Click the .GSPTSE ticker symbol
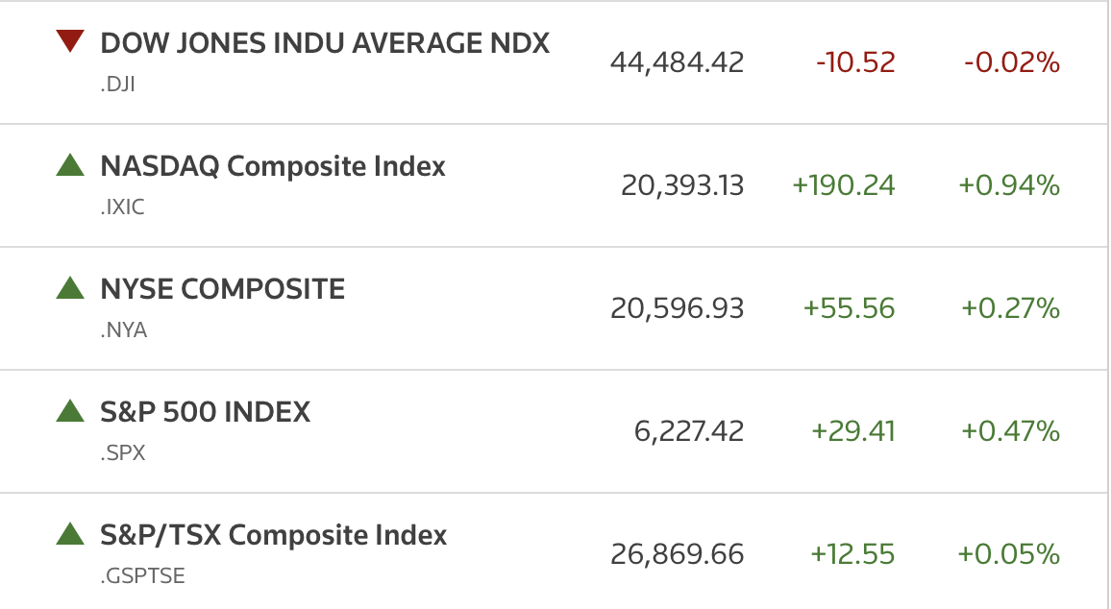This screenshot has height=609, width=1111. 142,575
